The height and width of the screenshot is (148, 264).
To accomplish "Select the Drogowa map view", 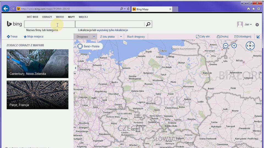I will (82, 36).
